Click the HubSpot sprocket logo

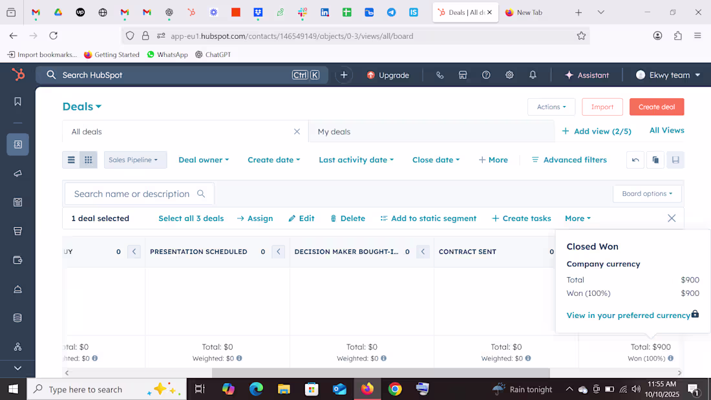(x=17, y=74)
